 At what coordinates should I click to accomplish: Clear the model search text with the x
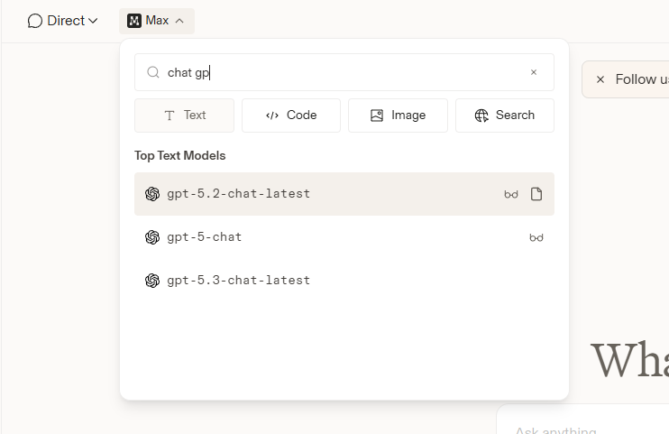(533, 72)
